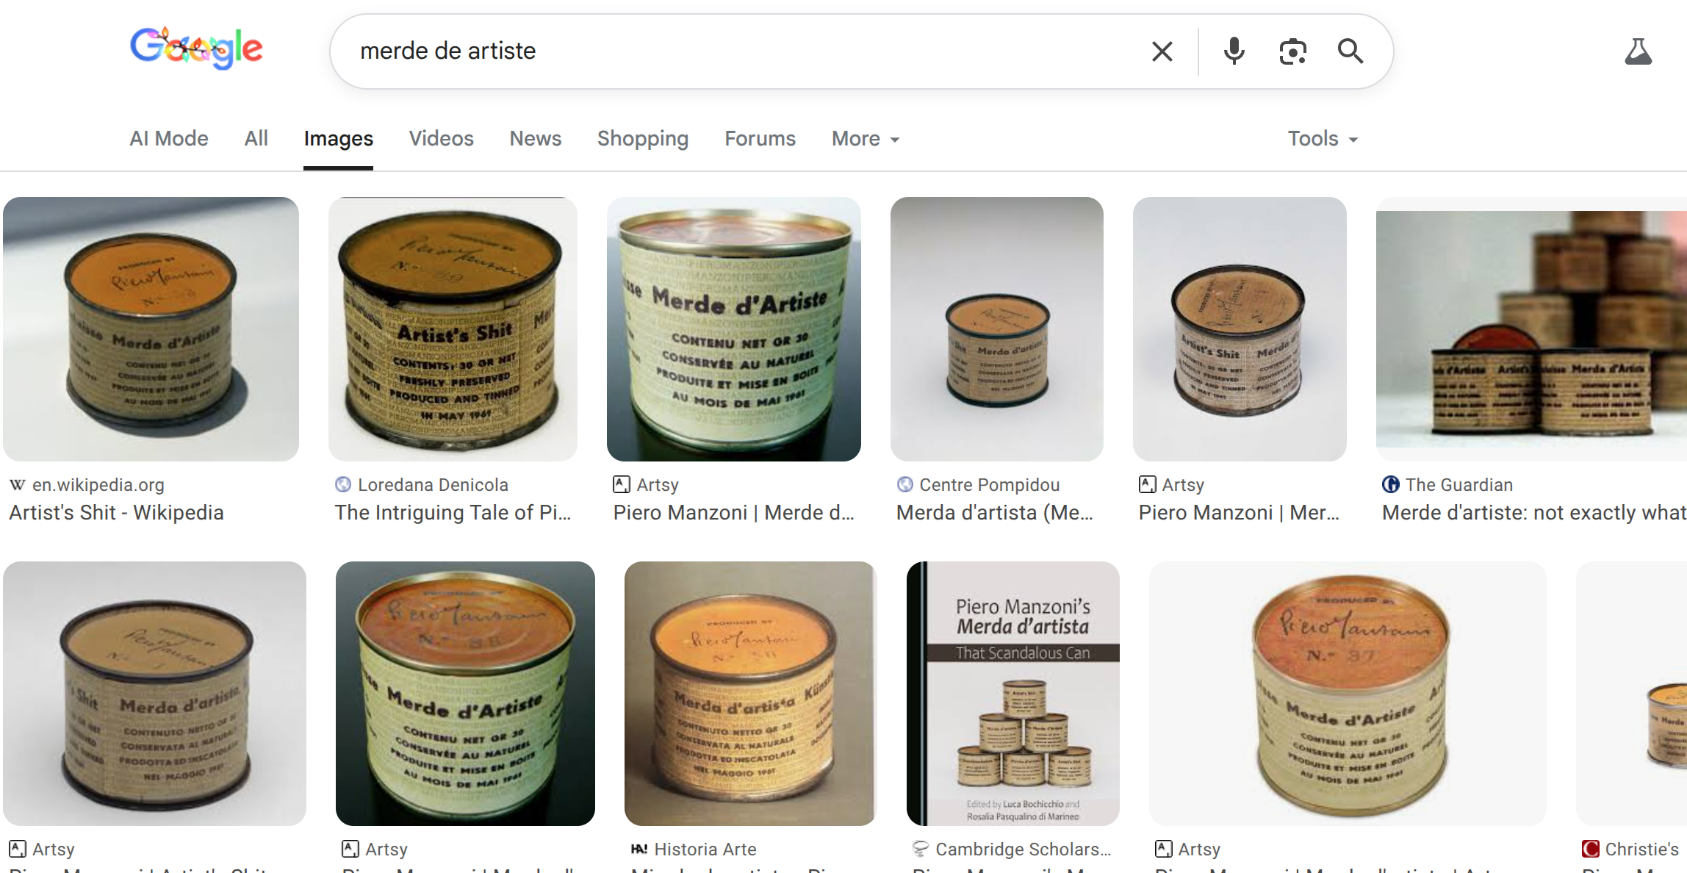Open Search Labs flask icon
Viewport: 1687px width, 873px height.
pyautogui.click(x=1638, y=51)
